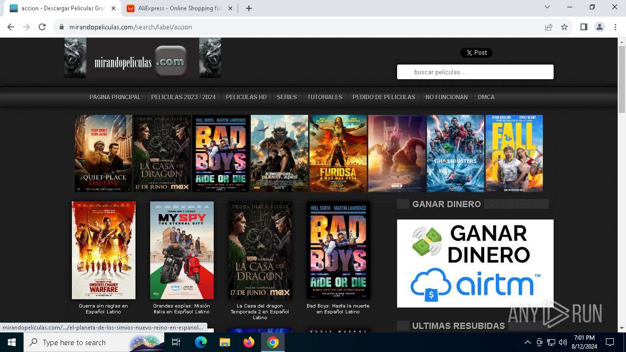
Task: Open PEDIDO DE PELICULAS menu item
Action: click(x=384, y=97)
